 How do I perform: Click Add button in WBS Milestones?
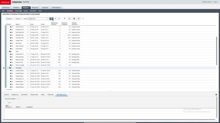point(8,102)
